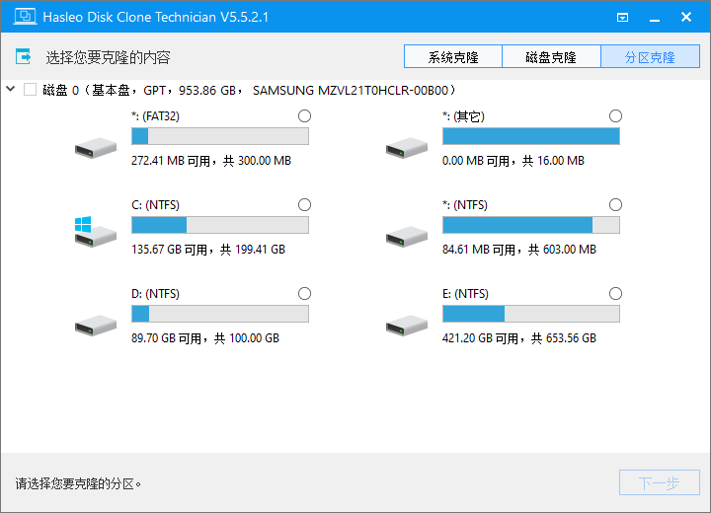Screen dimensions: 711x513
Task: Click the E: partition drive icon
Action: (406, 326)
